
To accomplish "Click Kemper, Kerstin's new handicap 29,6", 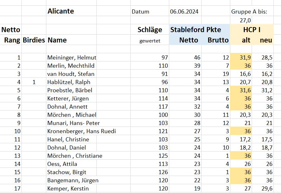I will [267, 189].
